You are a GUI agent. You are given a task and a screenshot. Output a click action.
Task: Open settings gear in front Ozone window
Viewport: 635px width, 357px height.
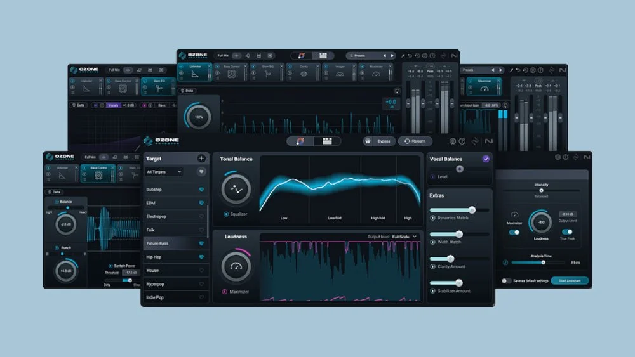pyautogui.click(x=453, y=141)
